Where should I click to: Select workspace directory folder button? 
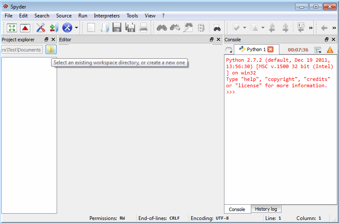(51, 49)
